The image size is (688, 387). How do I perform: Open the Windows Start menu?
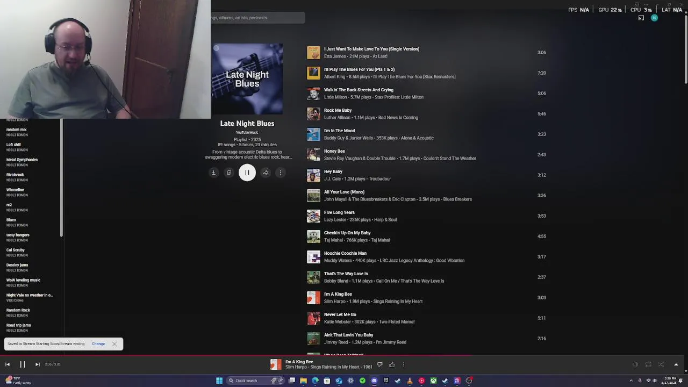pos(219,381)
